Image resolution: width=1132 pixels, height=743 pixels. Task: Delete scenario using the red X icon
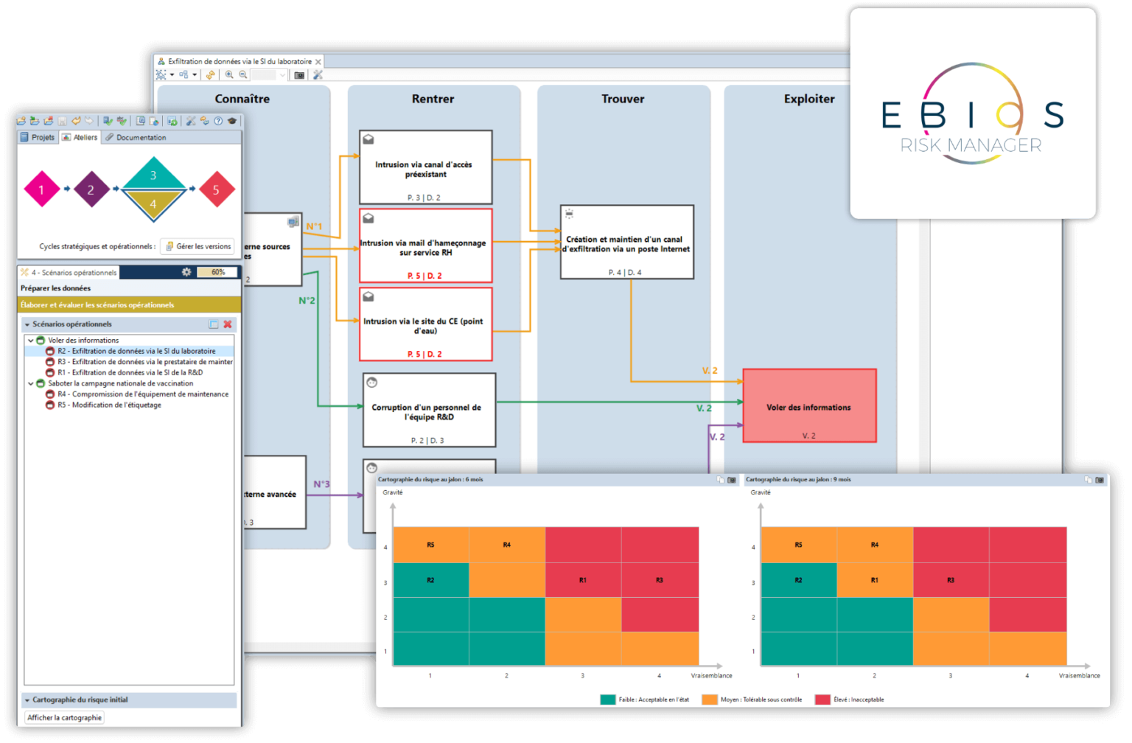[x=227, y=324]
